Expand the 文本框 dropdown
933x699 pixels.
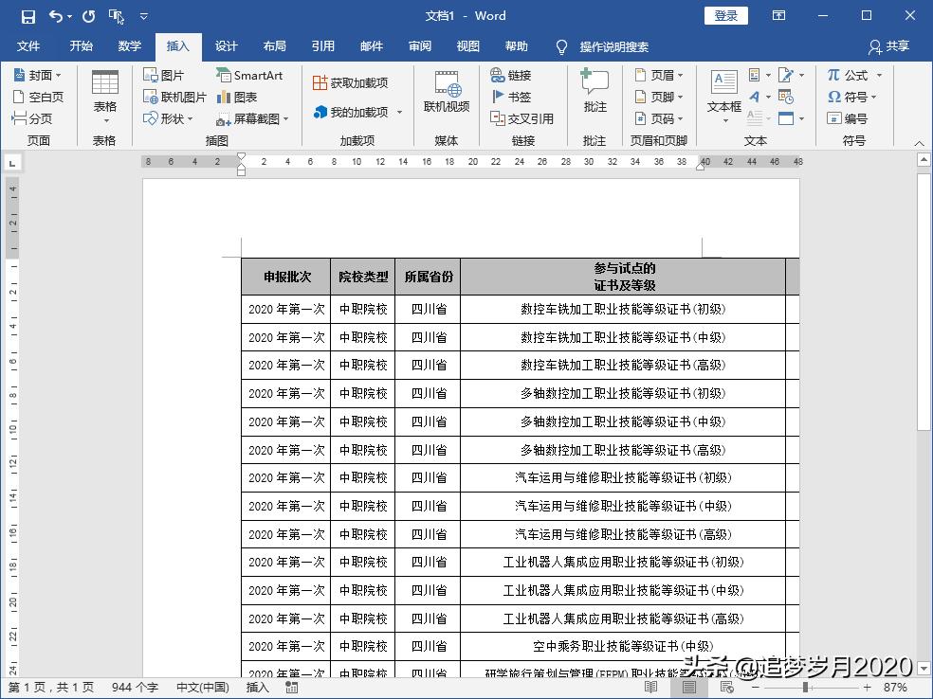point(723,120)
